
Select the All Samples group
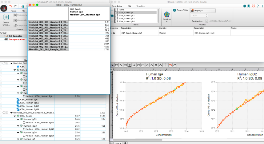pos(15,36)
